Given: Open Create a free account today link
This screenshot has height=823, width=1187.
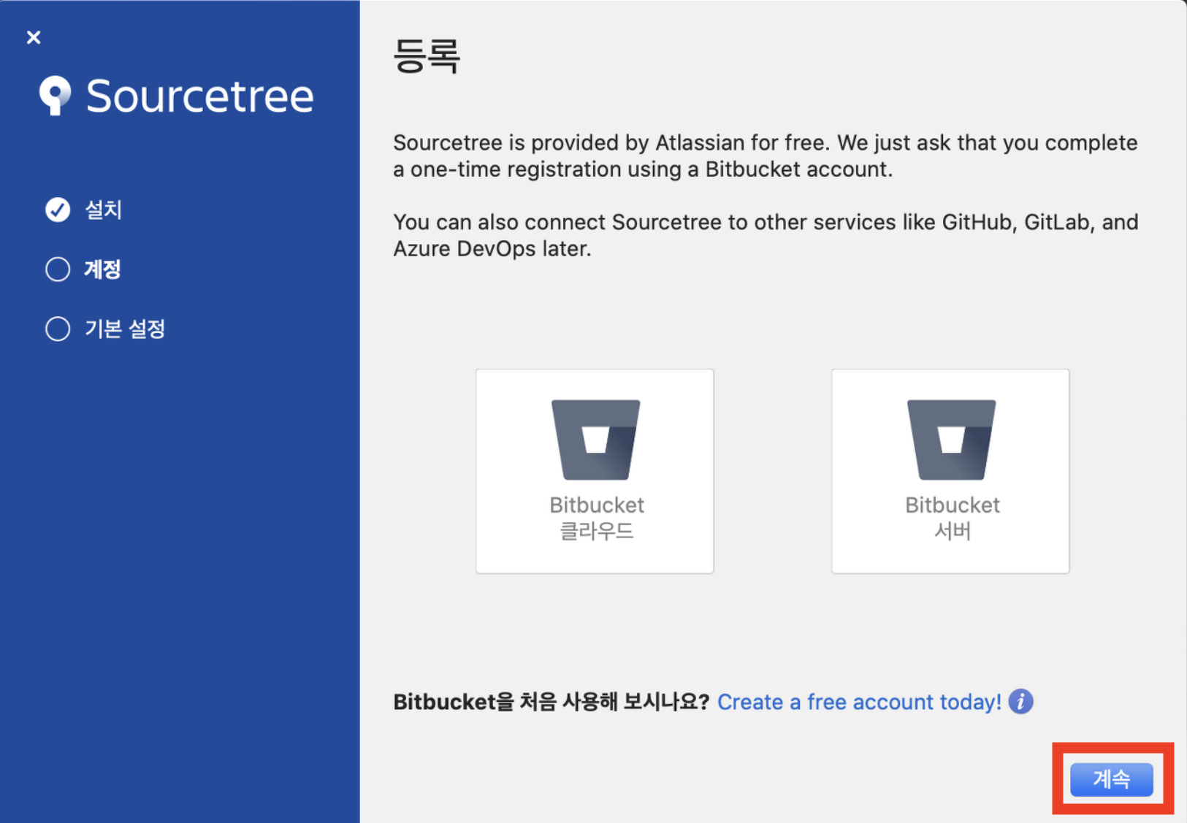Looking at the screenshot, I should (859, 702).
